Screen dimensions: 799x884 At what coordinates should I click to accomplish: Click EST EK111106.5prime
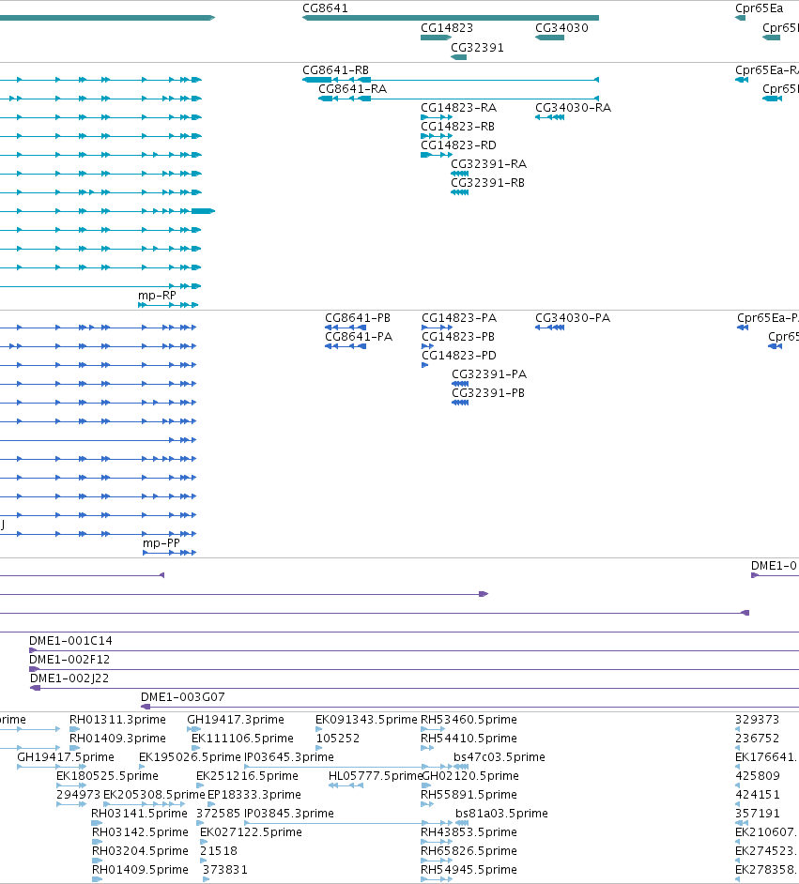tap(242, 739)
